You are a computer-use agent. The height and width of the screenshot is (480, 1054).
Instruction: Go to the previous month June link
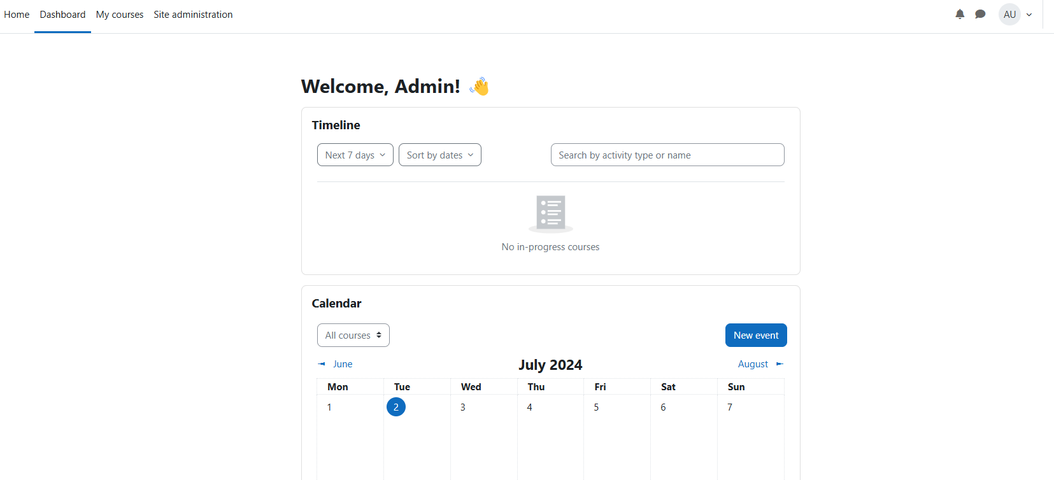343,364
